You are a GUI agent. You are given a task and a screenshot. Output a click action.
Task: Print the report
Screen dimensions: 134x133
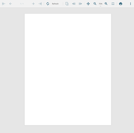[121, 4]
